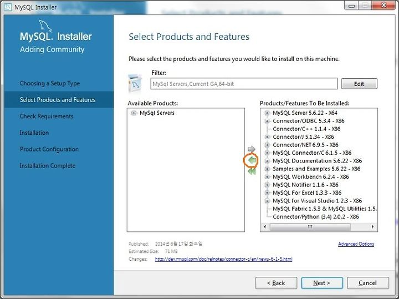Click the Estimated Size 71 MB value
The image size is (399, 299).
171,251
